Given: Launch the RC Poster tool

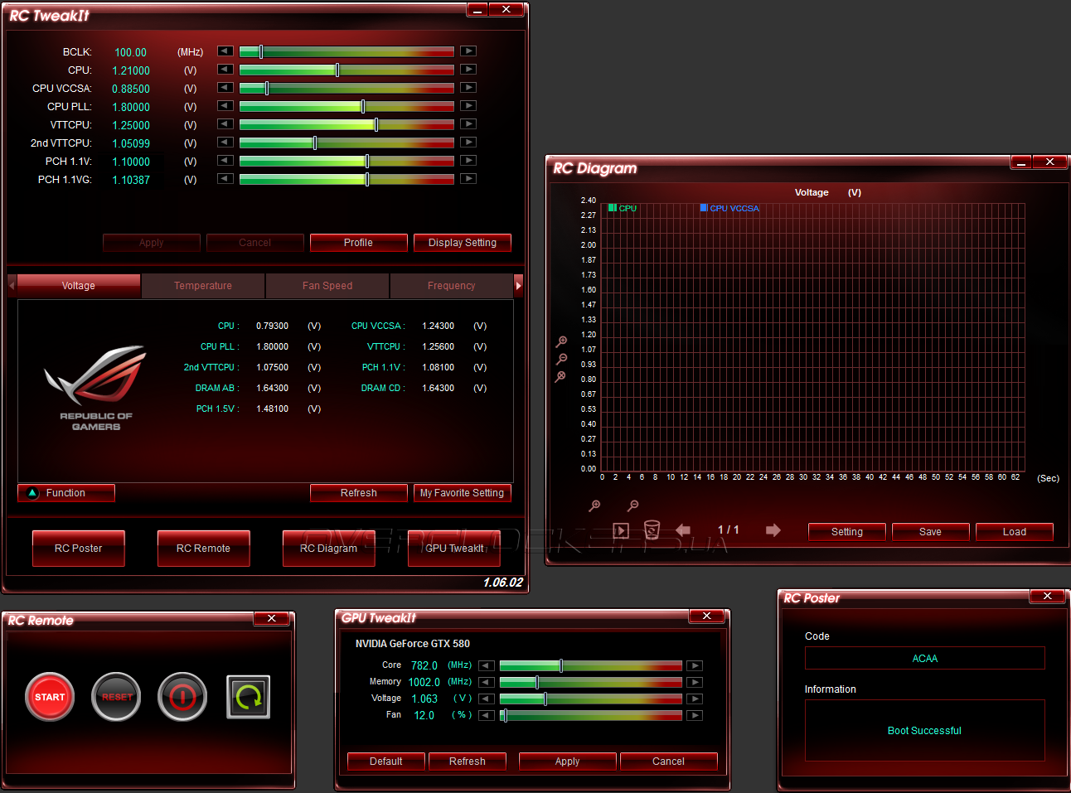Looking at the screenshot, I should point(79,549).
